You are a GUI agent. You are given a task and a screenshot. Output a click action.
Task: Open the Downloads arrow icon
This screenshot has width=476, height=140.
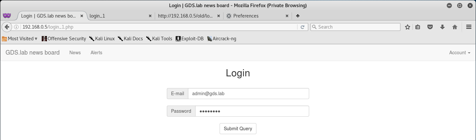click(x=442, y=27)
